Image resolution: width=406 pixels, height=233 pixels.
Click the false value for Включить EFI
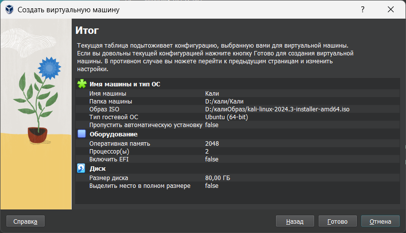pyautogui.click(x=212, y=159)
